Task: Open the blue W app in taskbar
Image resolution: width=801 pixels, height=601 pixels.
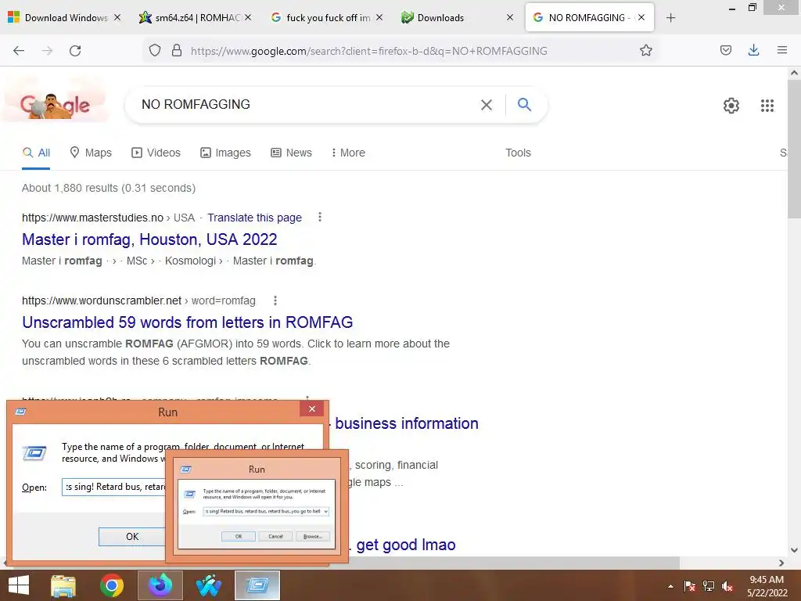Action: pos(208,585)
